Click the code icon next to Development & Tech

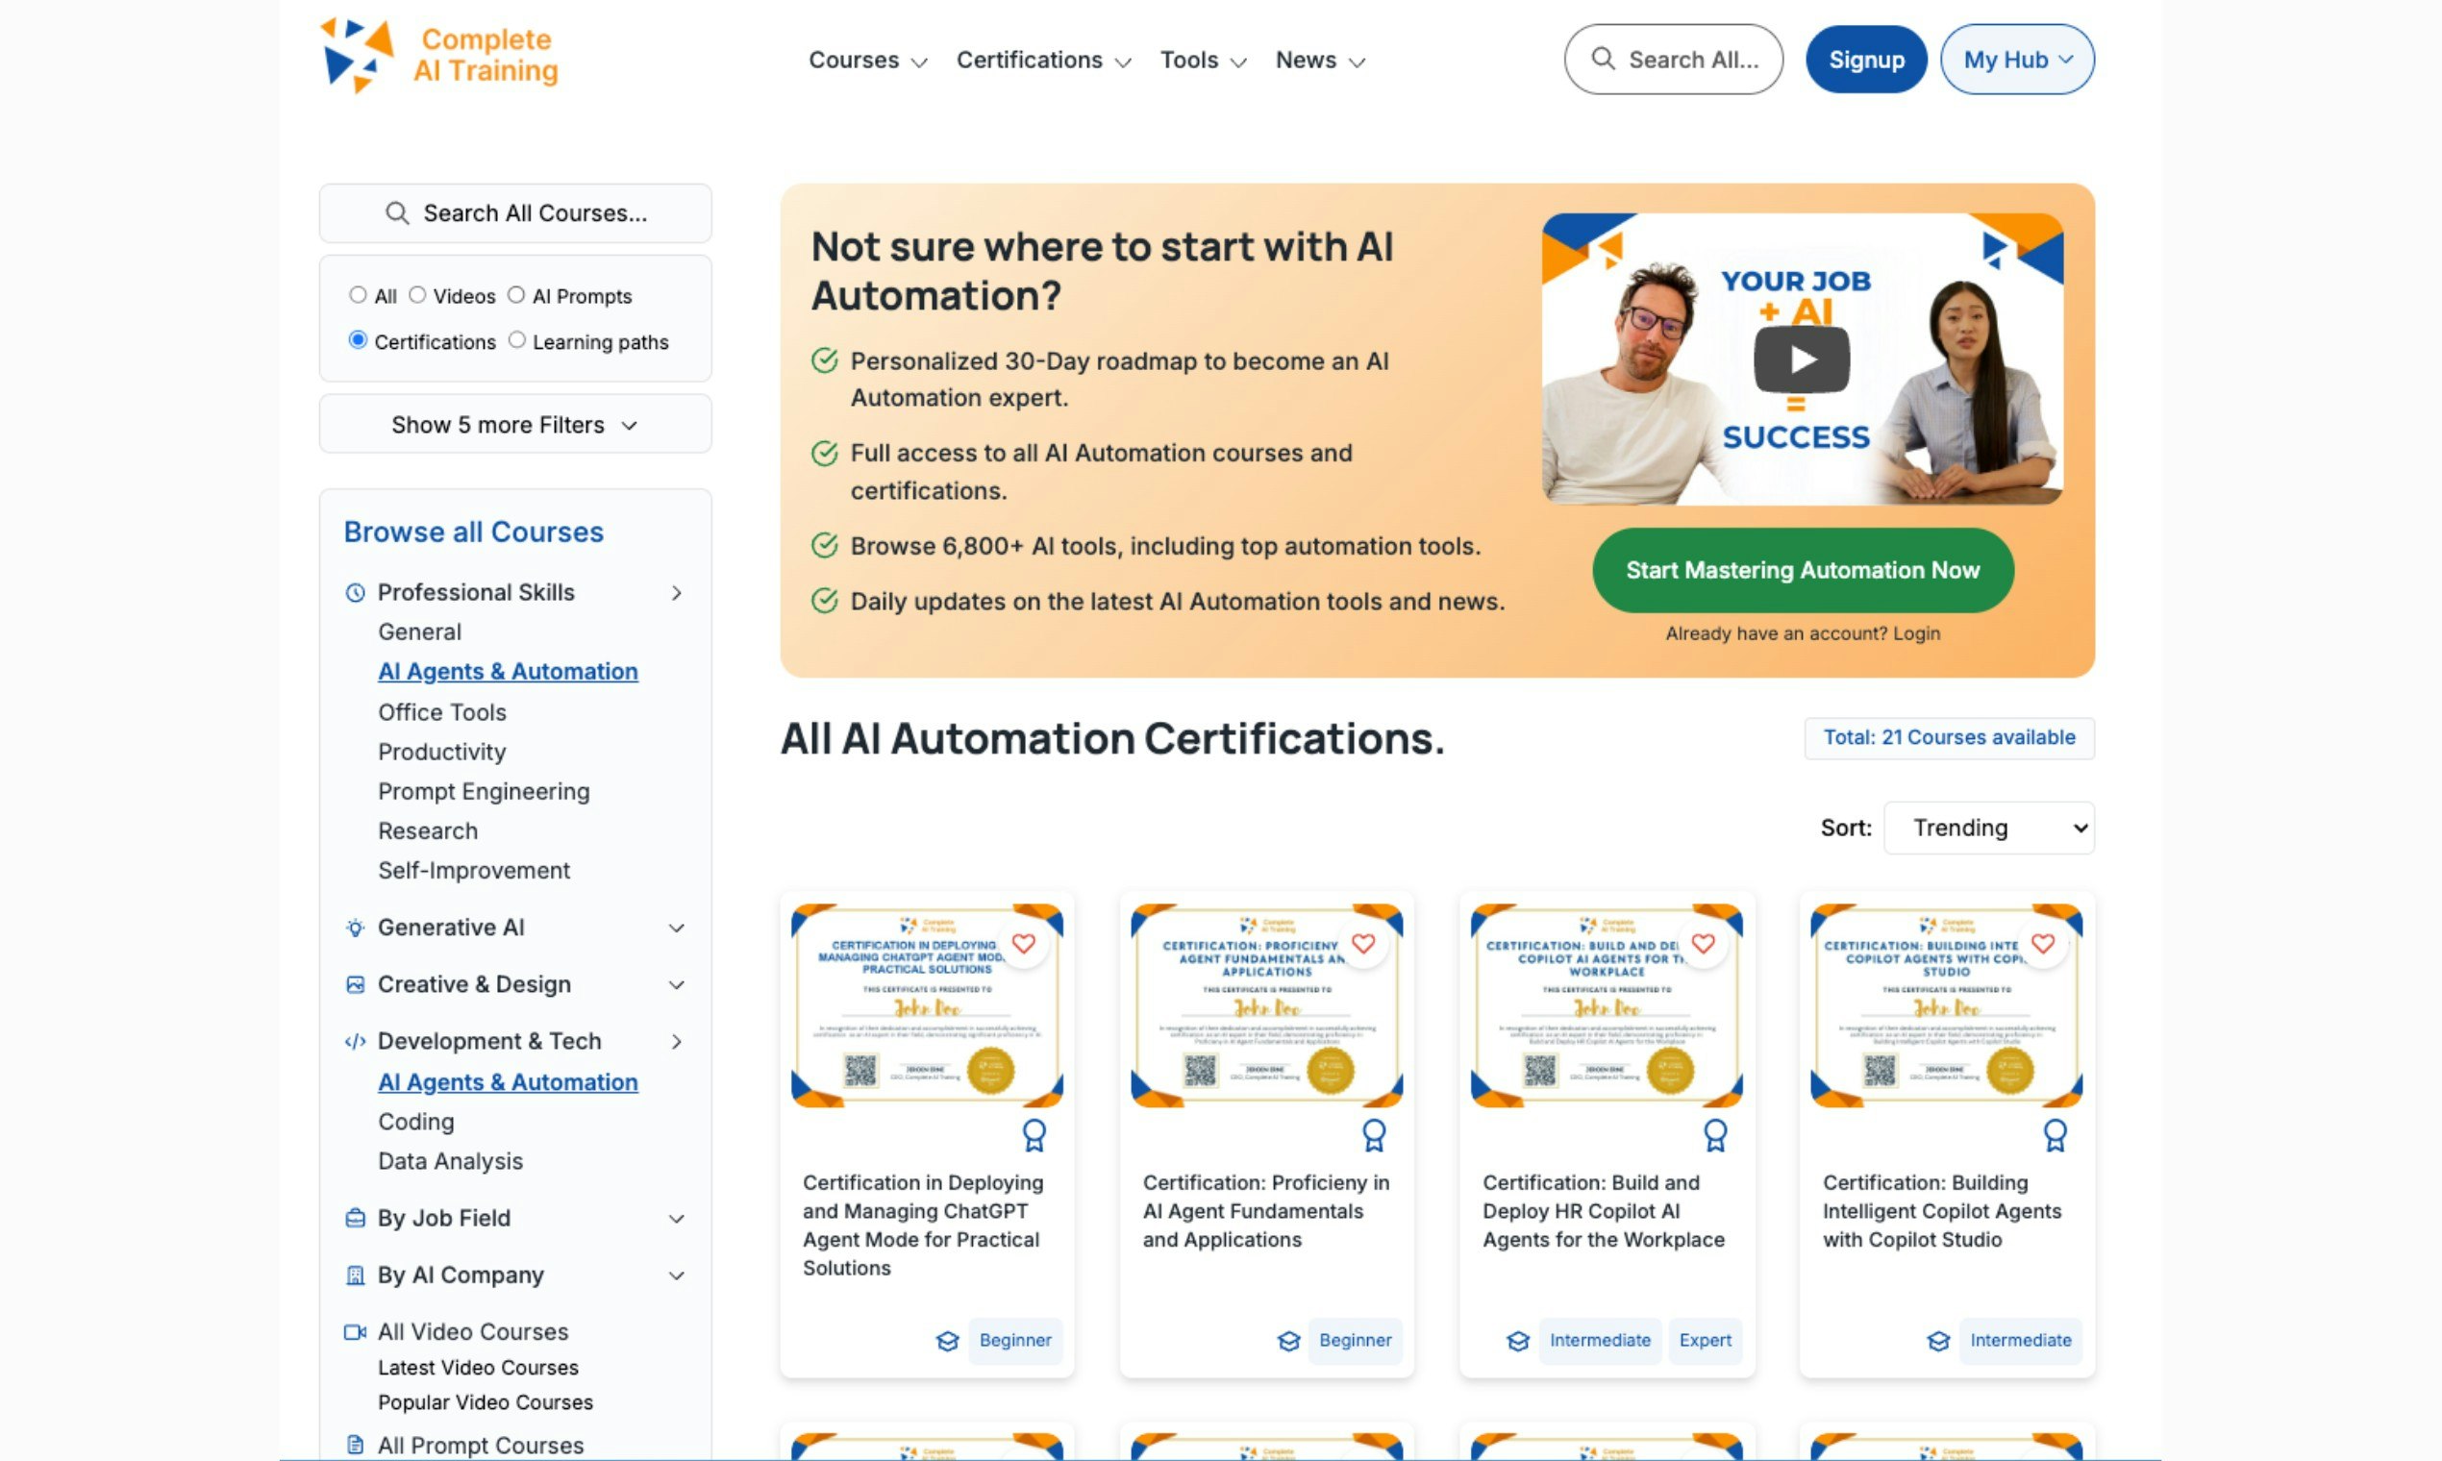[354, 1041]
